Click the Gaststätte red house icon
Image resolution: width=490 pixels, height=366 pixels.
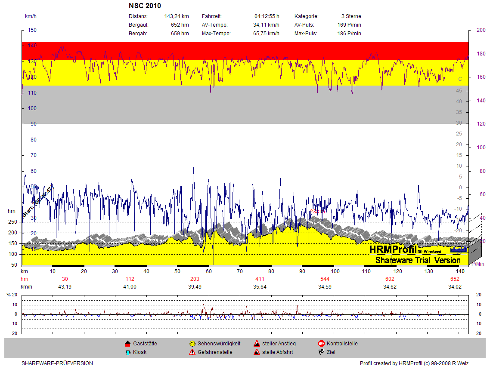(127, 344)
